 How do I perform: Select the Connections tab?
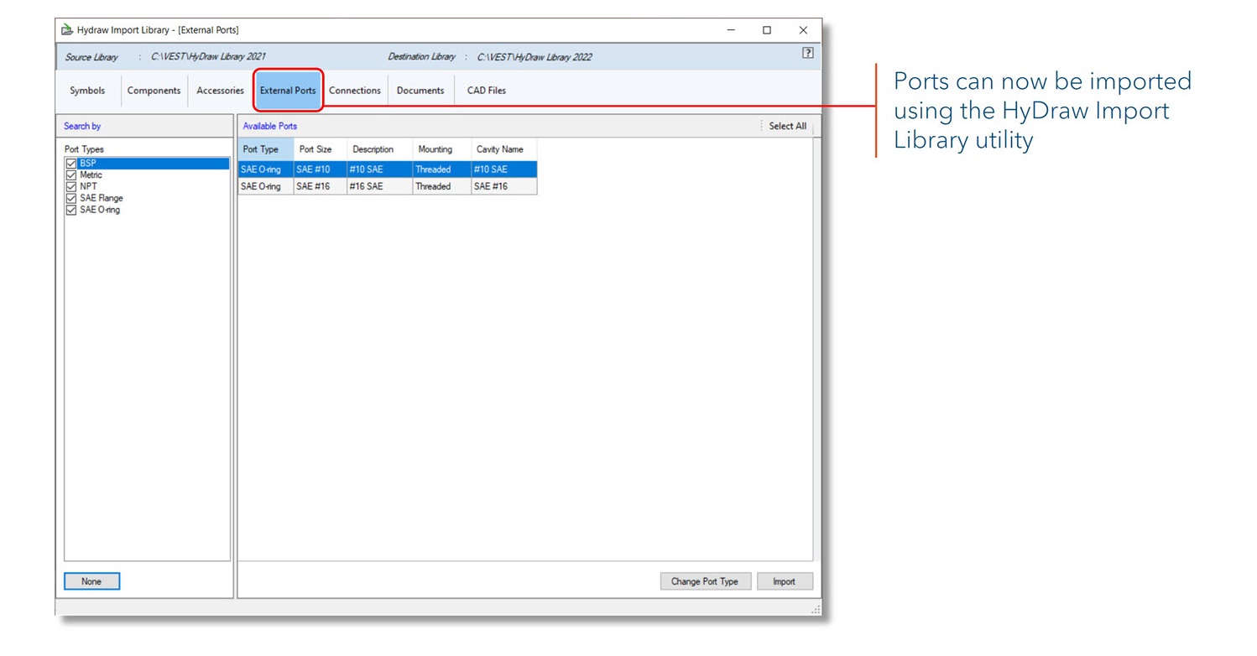click(x=354, y=91)
